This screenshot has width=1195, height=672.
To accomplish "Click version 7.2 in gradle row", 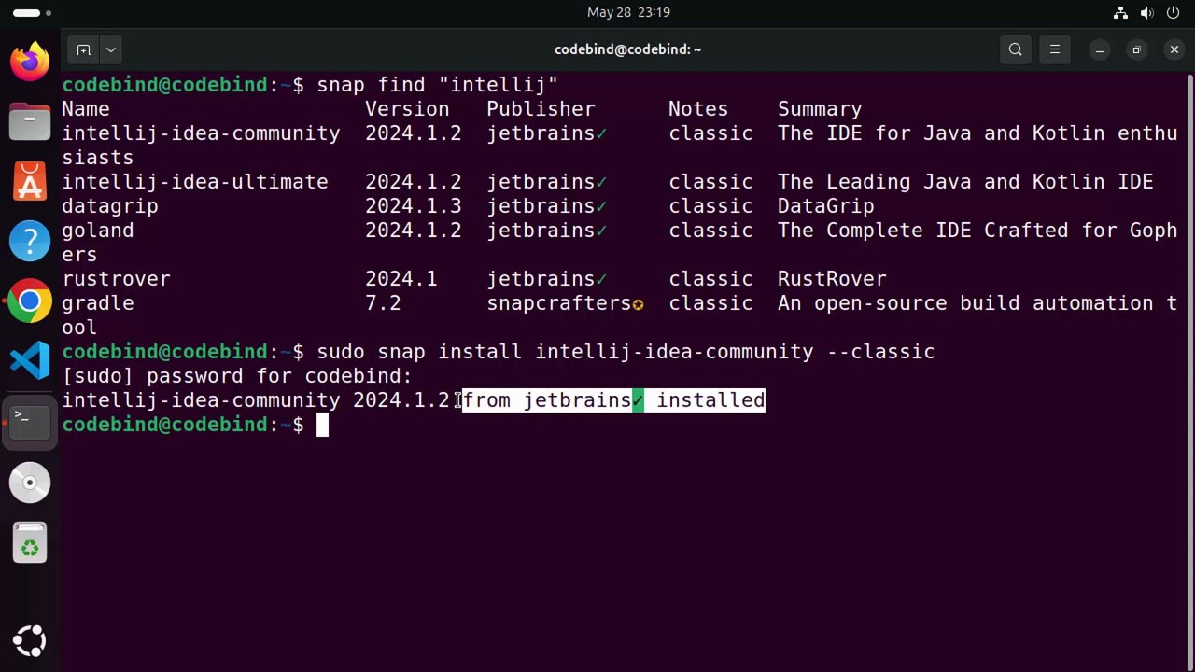I will pyautogui.click(x=383, y=303).
